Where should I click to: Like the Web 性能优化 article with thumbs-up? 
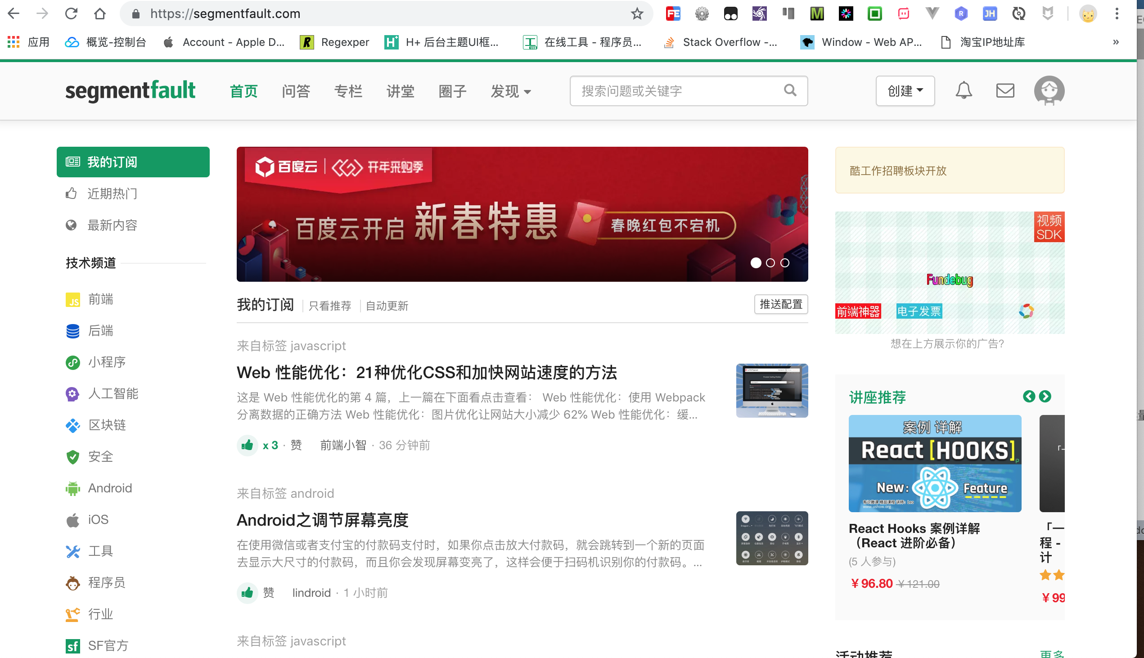point(247,446)
